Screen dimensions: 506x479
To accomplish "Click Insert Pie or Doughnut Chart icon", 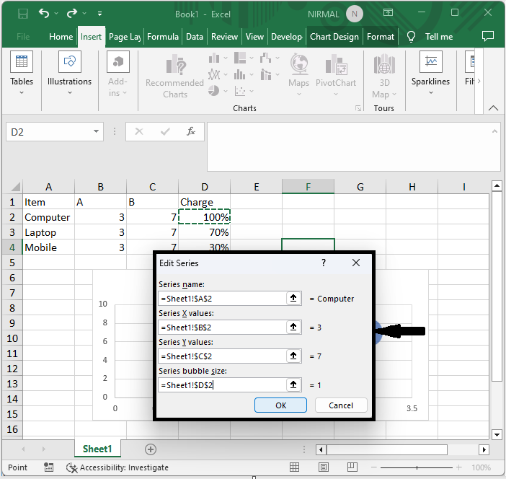I will pyautogui.click(x=213, y=91).
